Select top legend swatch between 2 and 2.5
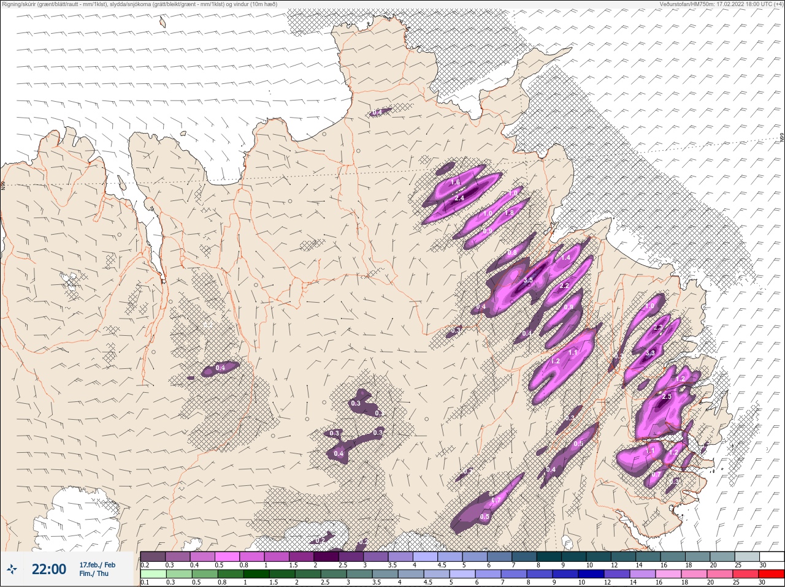 pyautogui.click(x=327, y=556)
